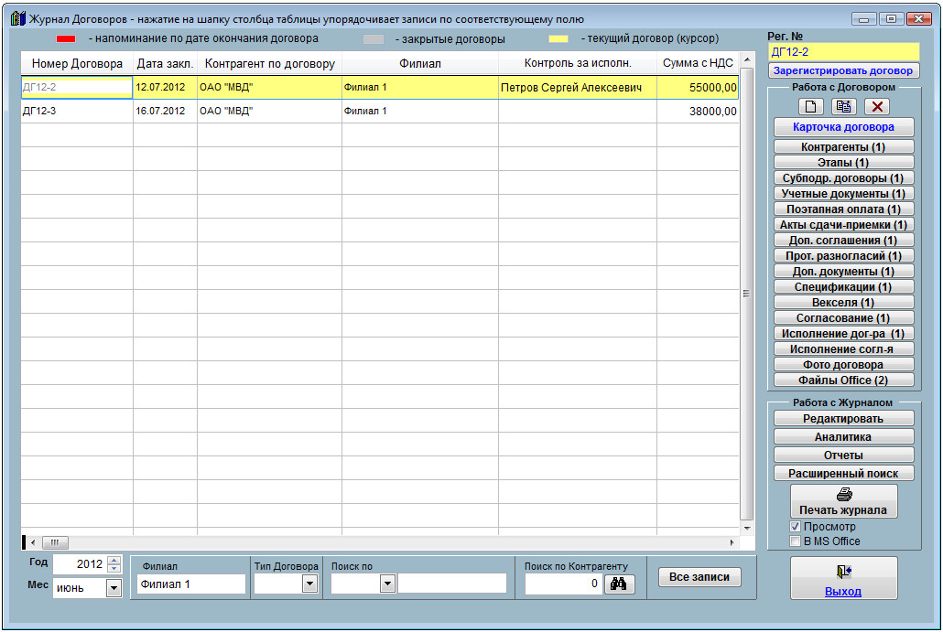Open Доп. соглашения (1)
This screenshot has height=632, width=943.
(843, 241)
